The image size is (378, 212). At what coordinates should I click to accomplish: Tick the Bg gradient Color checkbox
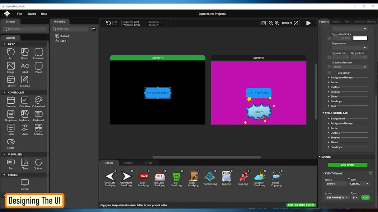tap(329, 38)
